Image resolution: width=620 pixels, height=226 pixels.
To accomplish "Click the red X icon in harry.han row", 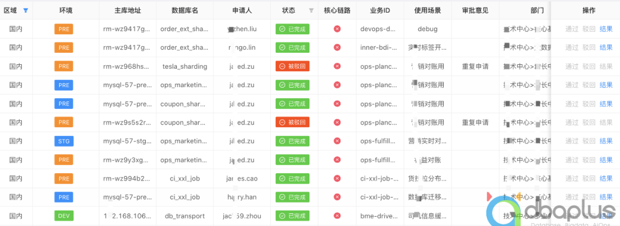I will (x=337, y=197).
